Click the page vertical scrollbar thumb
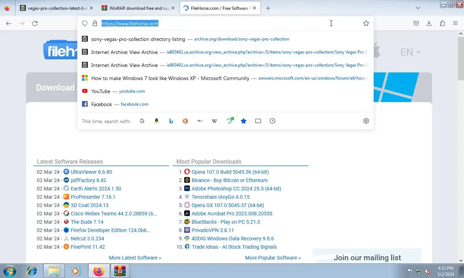Image resolution: width=464 pixels, height=278 pixels. coord(461,58)
